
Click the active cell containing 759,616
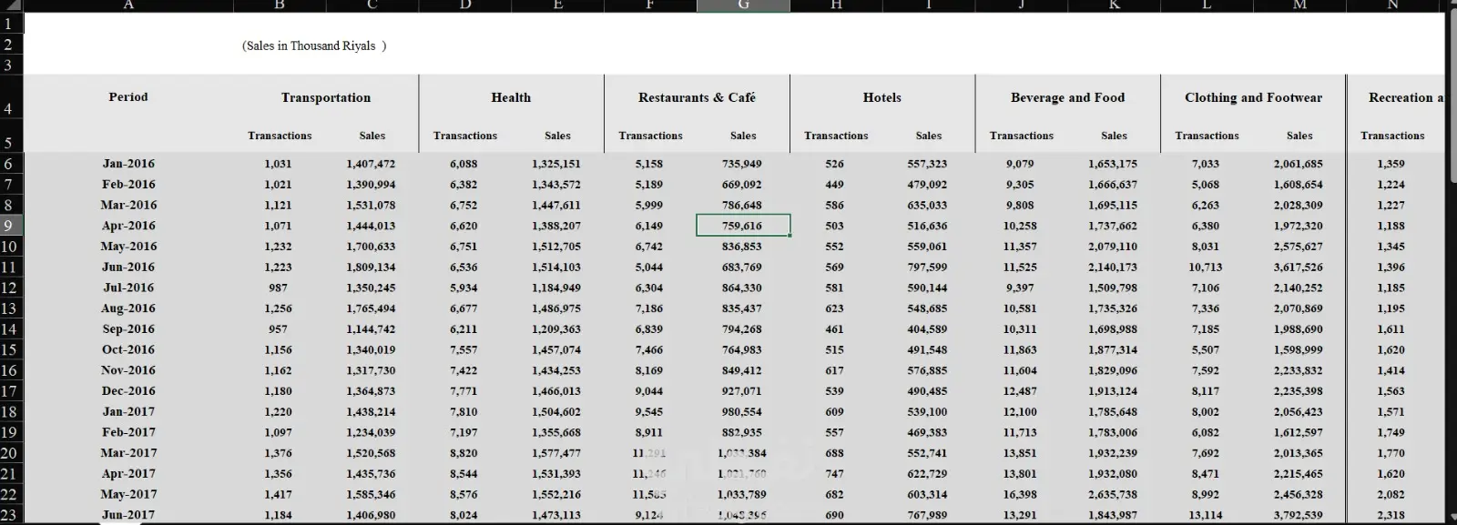tap(742, 226)
